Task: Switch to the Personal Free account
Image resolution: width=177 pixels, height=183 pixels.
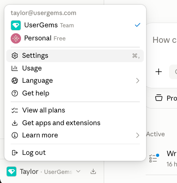Action: [x=75, y=38]
